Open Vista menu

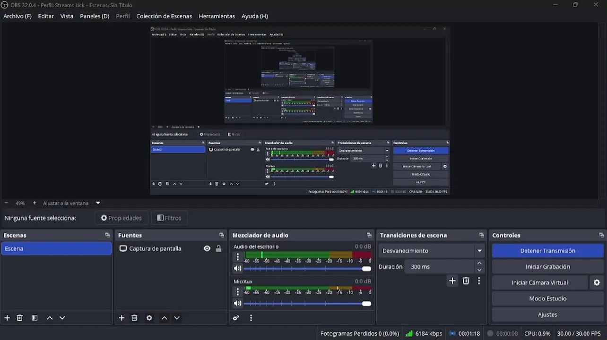67,16
